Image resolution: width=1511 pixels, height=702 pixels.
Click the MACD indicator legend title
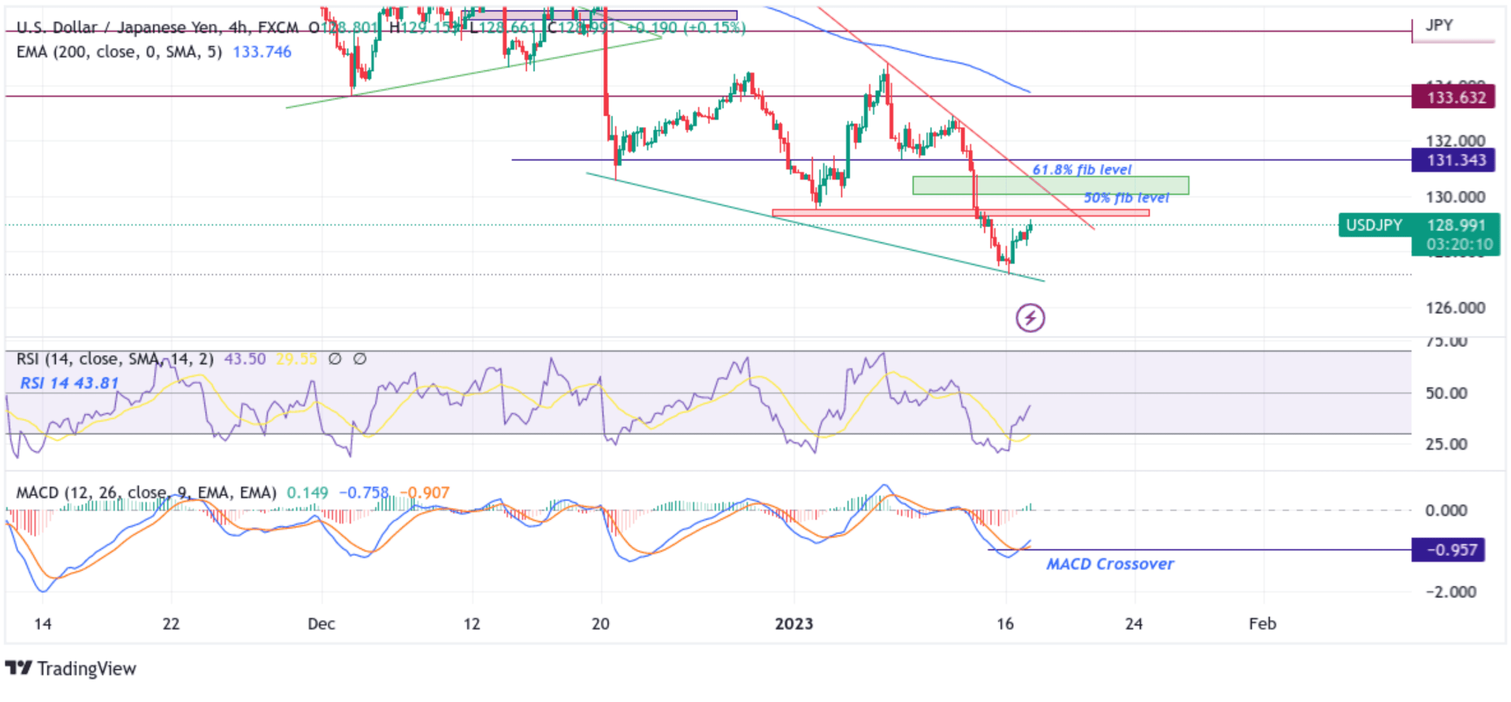coord(146,492)
